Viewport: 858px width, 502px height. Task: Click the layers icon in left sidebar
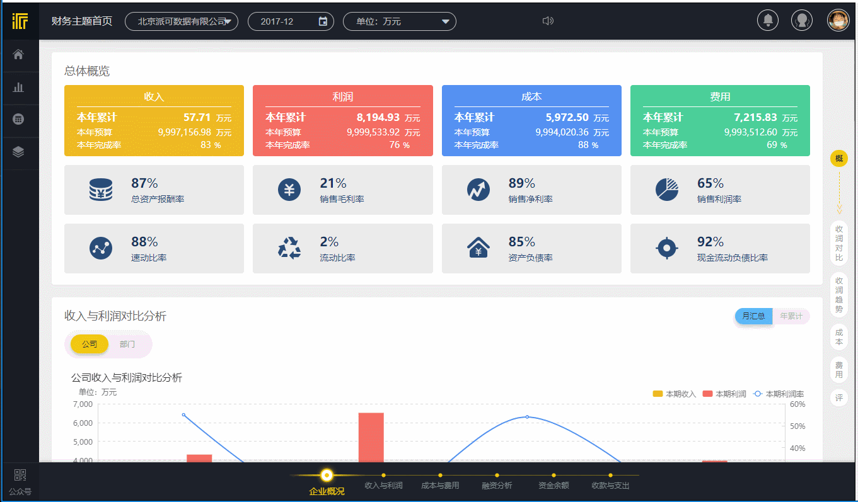pyautogui.click(x=20, y=151)
